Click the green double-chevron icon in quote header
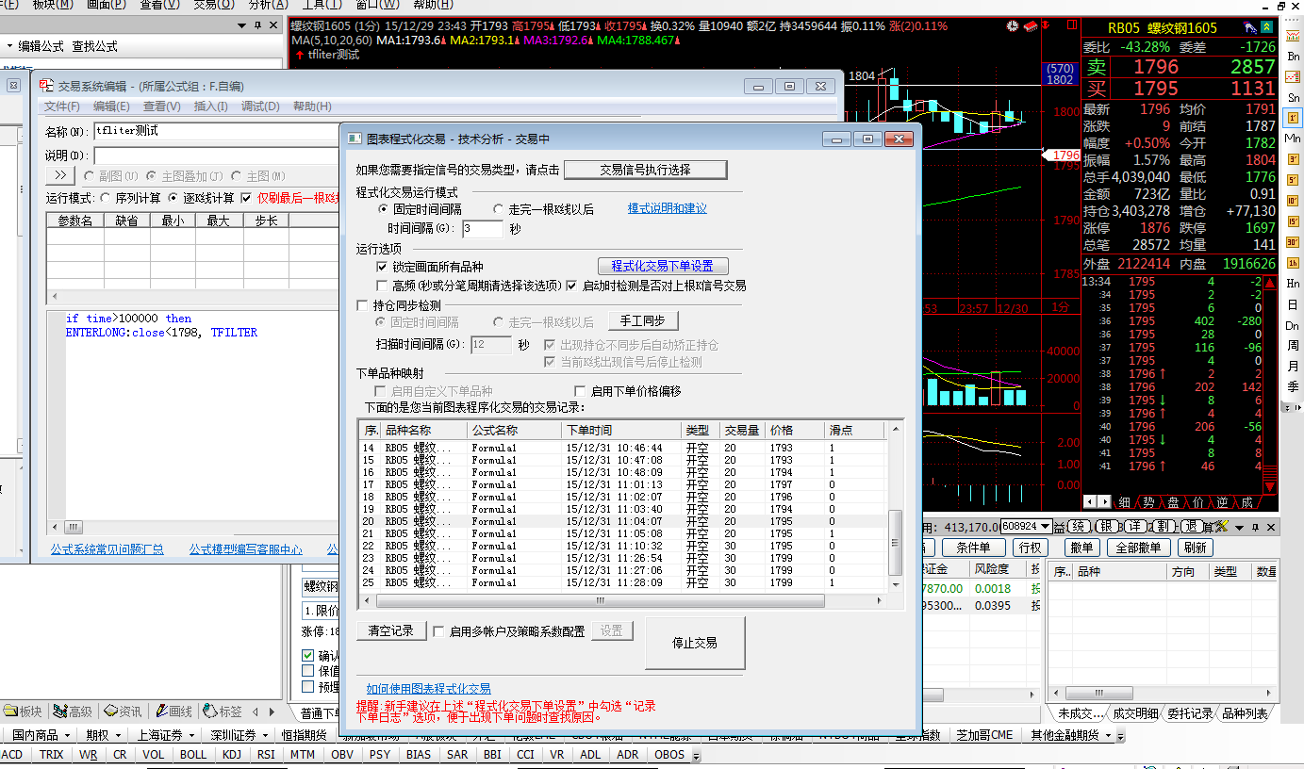This screenshot has height=769, width=1304. [1267, 28]
